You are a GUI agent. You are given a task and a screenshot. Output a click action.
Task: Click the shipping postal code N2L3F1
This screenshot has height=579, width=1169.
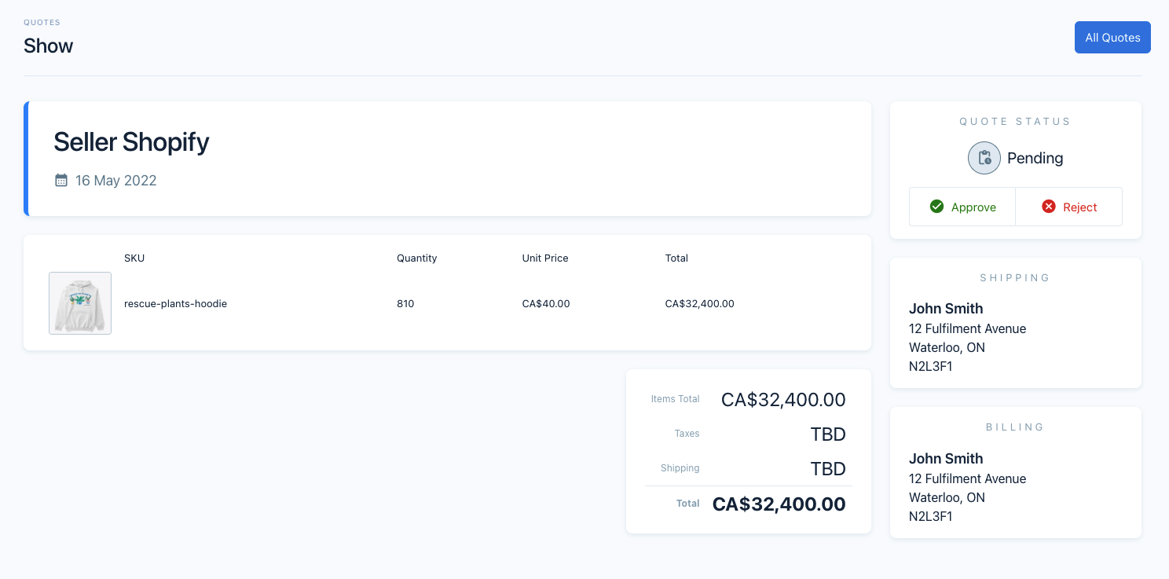point(931,366)
